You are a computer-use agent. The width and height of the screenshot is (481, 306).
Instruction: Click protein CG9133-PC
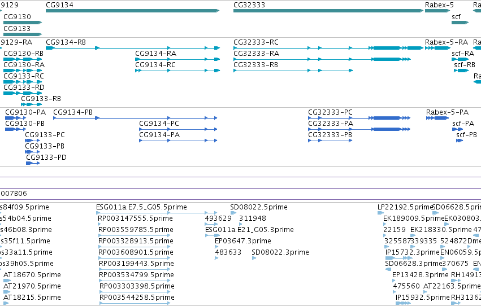[32, 141]
